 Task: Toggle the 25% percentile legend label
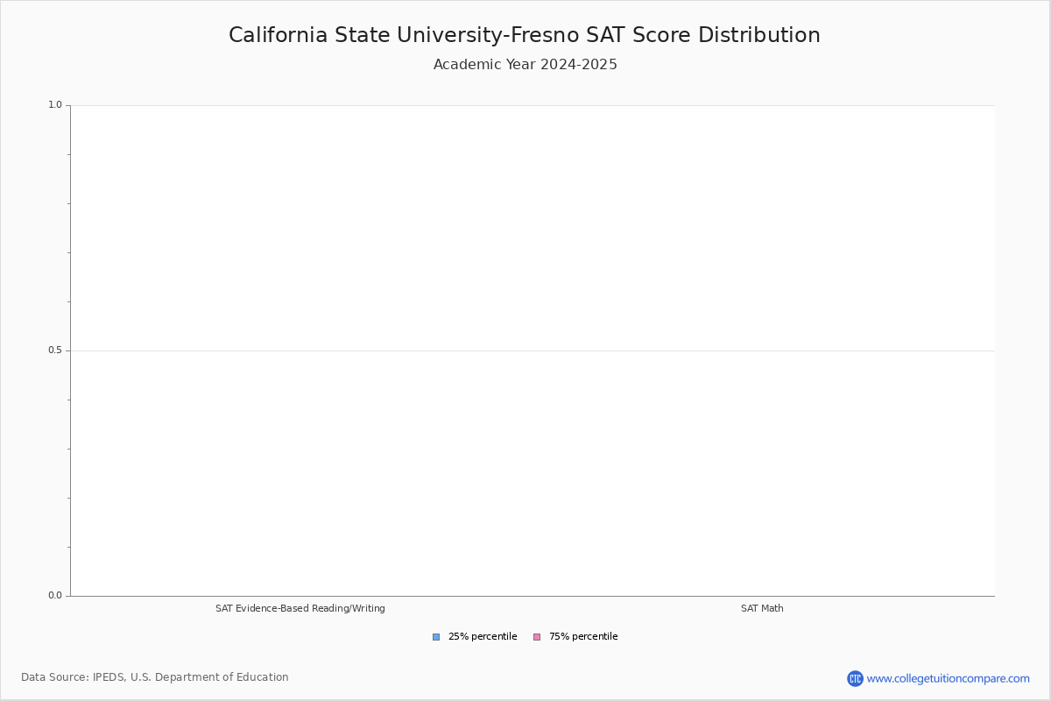482,637
